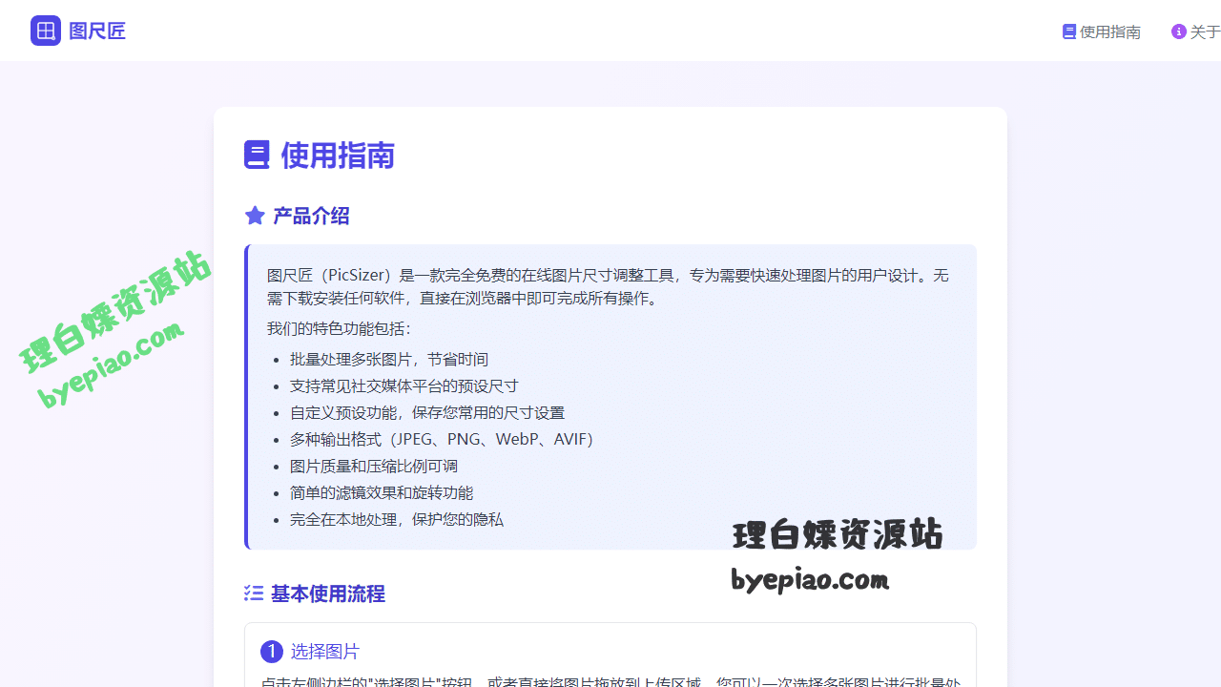Select the step heading 选择图片
This screenshot has height=687, width=1221.
tap(325, 651)
